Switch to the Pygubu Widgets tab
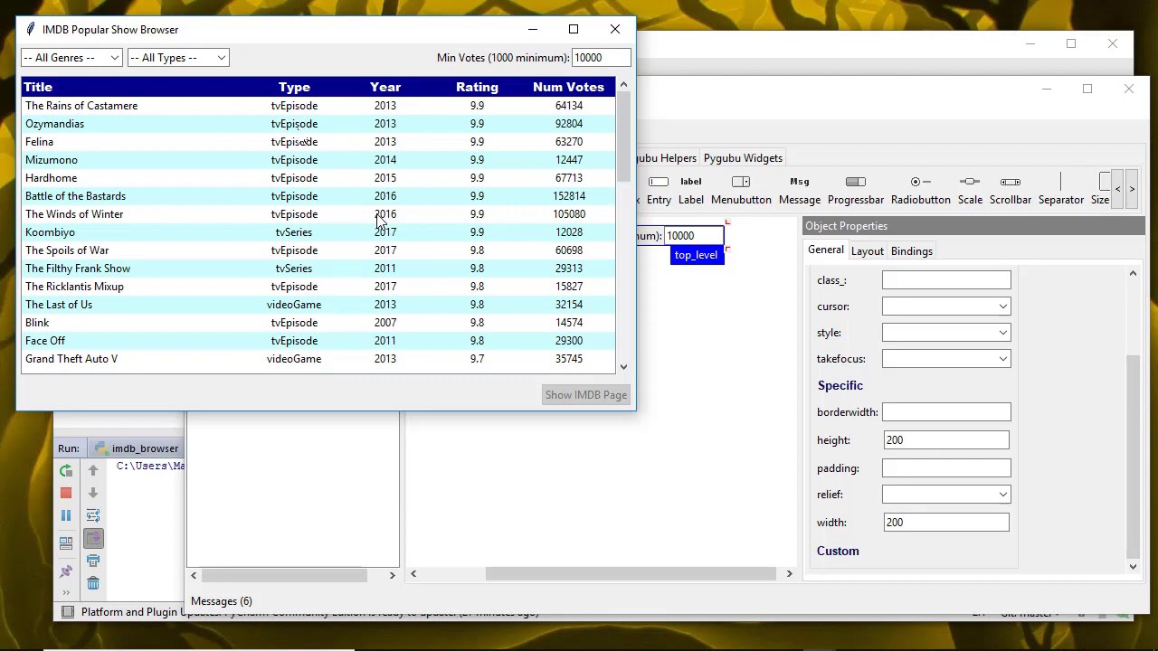The image size is (1158, 651). [743, 158]
